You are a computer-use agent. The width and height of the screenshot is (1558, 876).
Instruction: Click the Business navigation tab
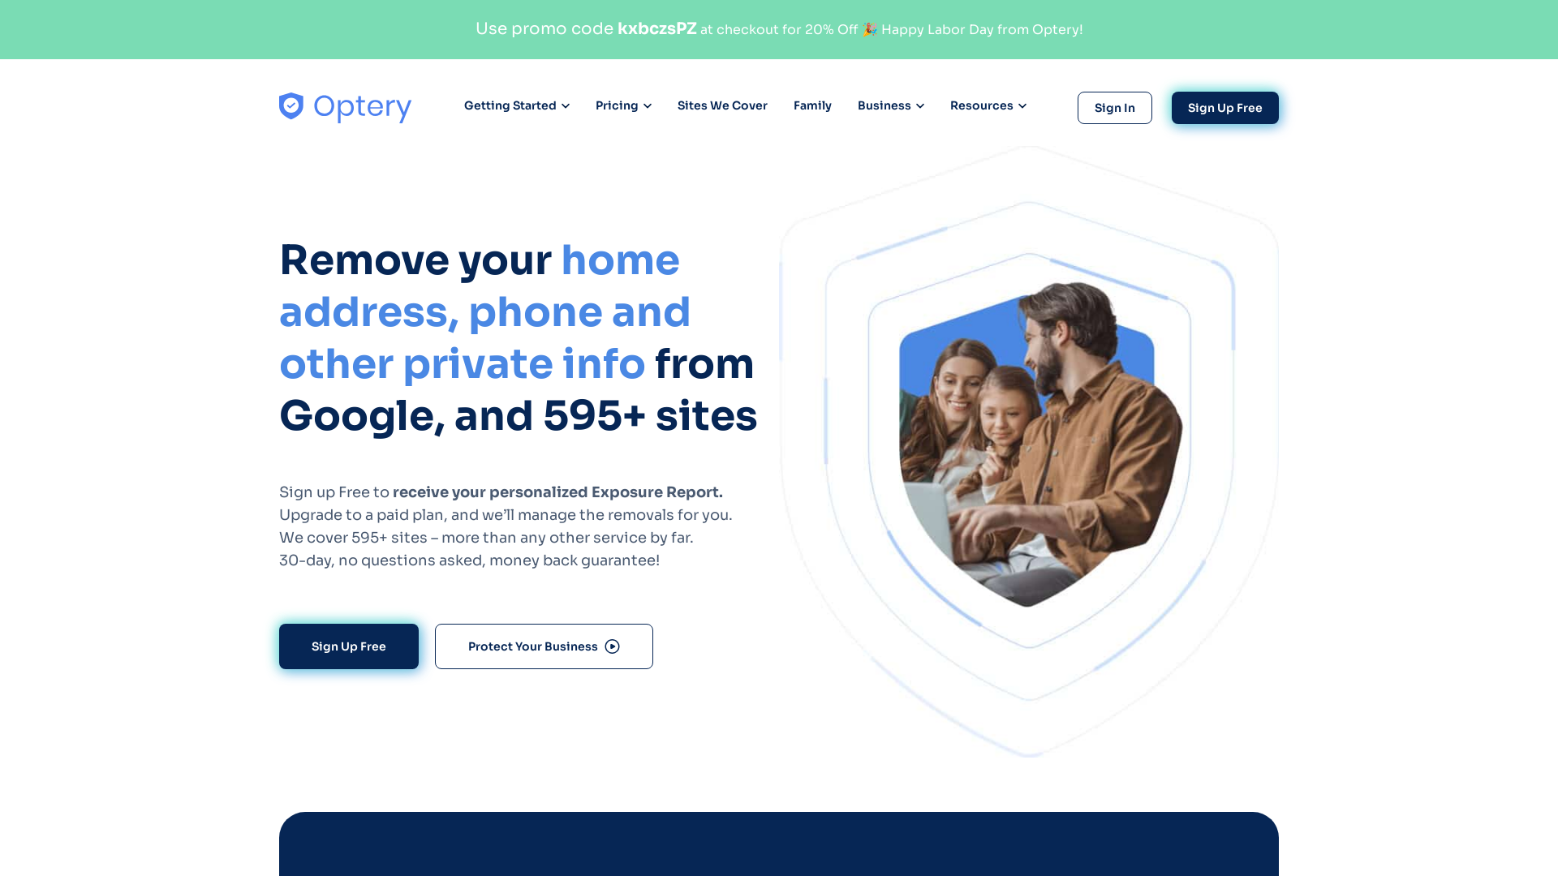click(890, 105)
